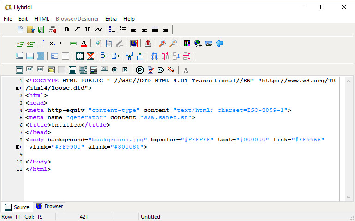The image size is (355, 221).
Task: Click the "#FFFFFF" bgcolor value
Action: click(197, 140)
